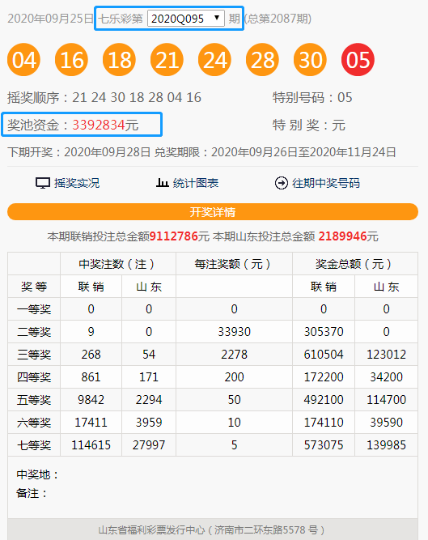Viewport: 428px width, 540px height.
Task: Click the orange ball numbered 24
Action: pos(214,60)
